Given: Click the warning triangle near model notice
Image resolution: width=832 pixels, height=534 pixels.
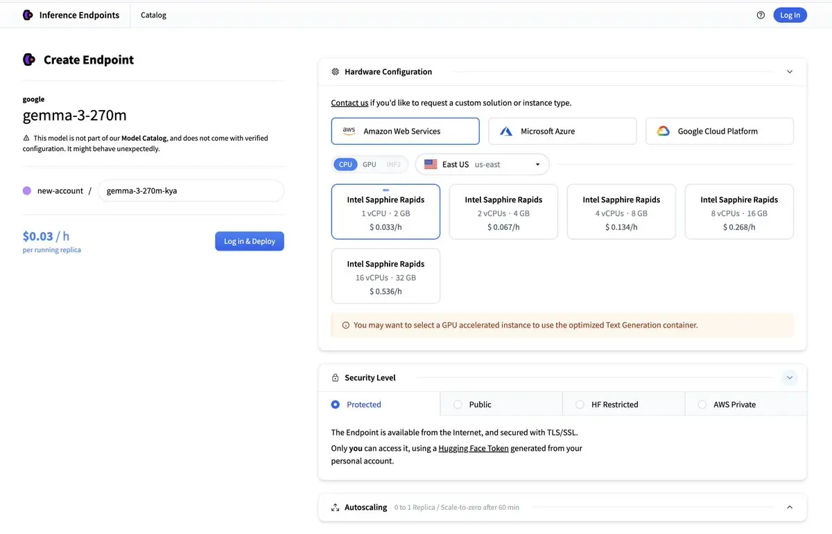Looking at the screenshot, I should click(26, 138).
